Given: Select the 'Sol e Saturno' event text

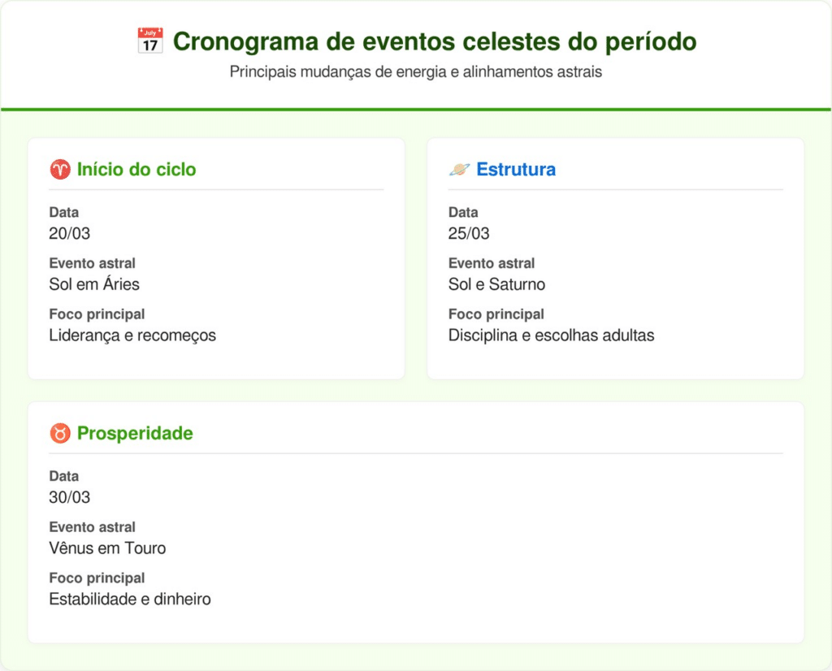Looking at the screenshot, I should pyautogui.click(x=496, y=284).
